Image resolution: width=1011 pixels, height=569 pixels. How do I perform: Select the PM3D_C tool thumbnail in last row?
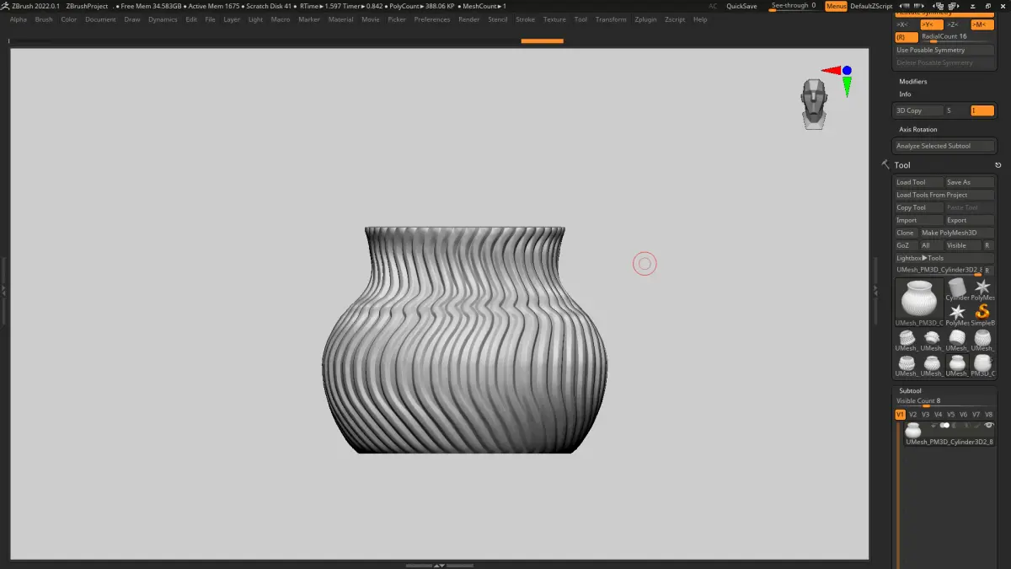coord(982,364)
